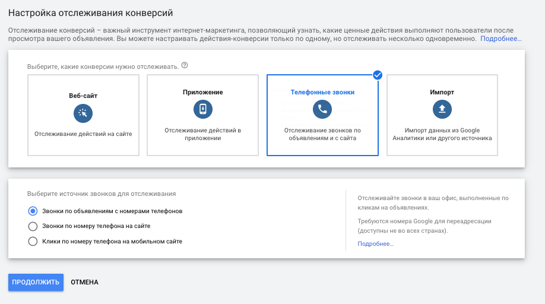545x304 pixels.
Task: Click 'Отслеживание действий в приложении' description
Action: [203, 134]
